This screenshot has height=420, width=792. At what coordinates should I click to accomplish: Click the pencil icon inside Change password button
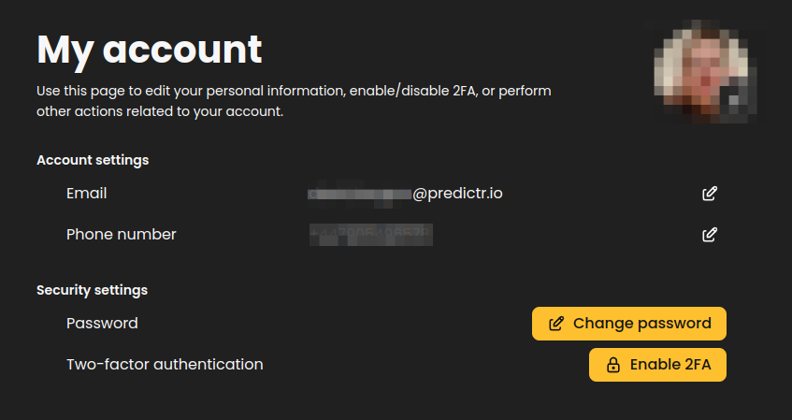[x=556, y=324]
